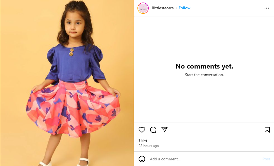
Task: Click the white sandals in the photo
Action: click(x=83, y=162)
